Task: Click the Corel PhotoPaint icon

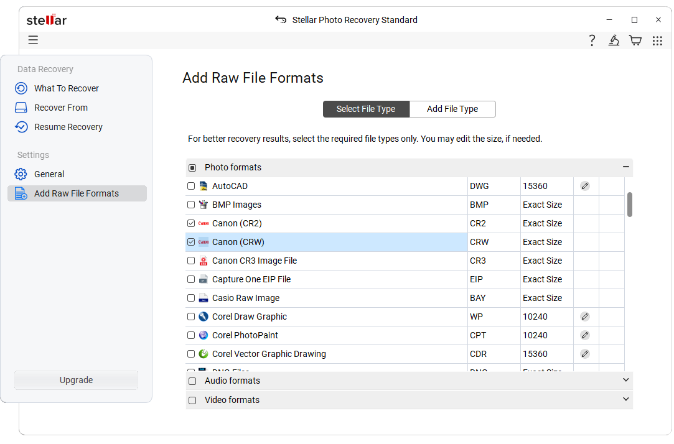Action: (204, 335)
